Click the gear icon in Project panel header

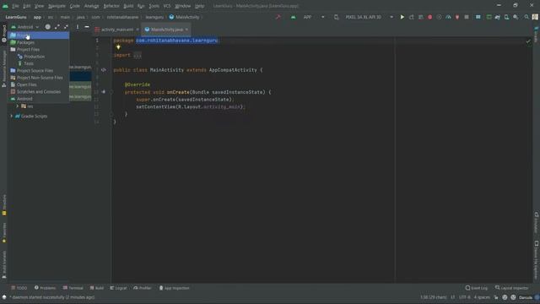point(47,27)
